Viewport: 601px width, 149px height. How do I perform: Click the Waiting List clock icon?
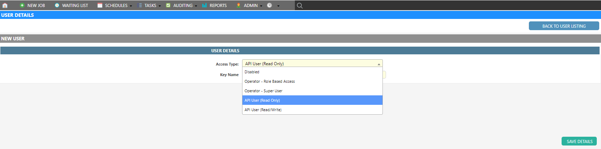click(x=57, y=5)
